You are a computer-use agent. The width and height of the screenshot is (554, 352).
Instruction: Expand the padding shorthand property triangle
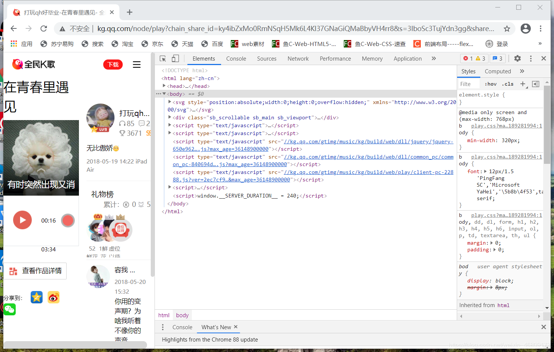pos(495,250)
